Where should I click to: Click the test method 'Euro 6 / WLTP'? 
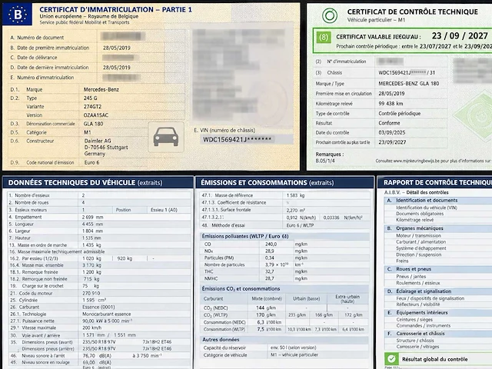point(300,225)
